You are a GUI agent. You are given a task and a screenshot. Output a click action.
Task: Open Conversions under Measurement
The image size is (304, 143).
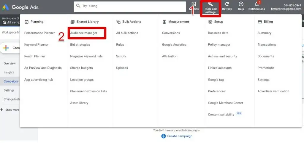[x=171, y=33]
